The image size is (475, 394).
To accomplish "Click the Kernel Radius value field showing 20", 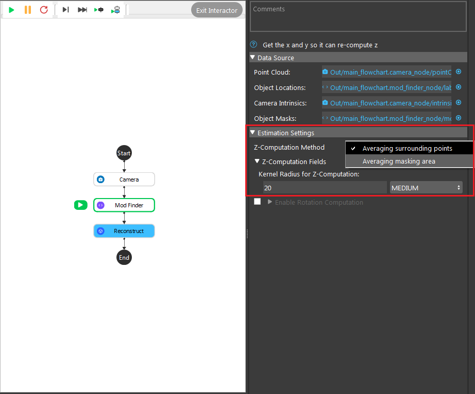I will 325,188.
